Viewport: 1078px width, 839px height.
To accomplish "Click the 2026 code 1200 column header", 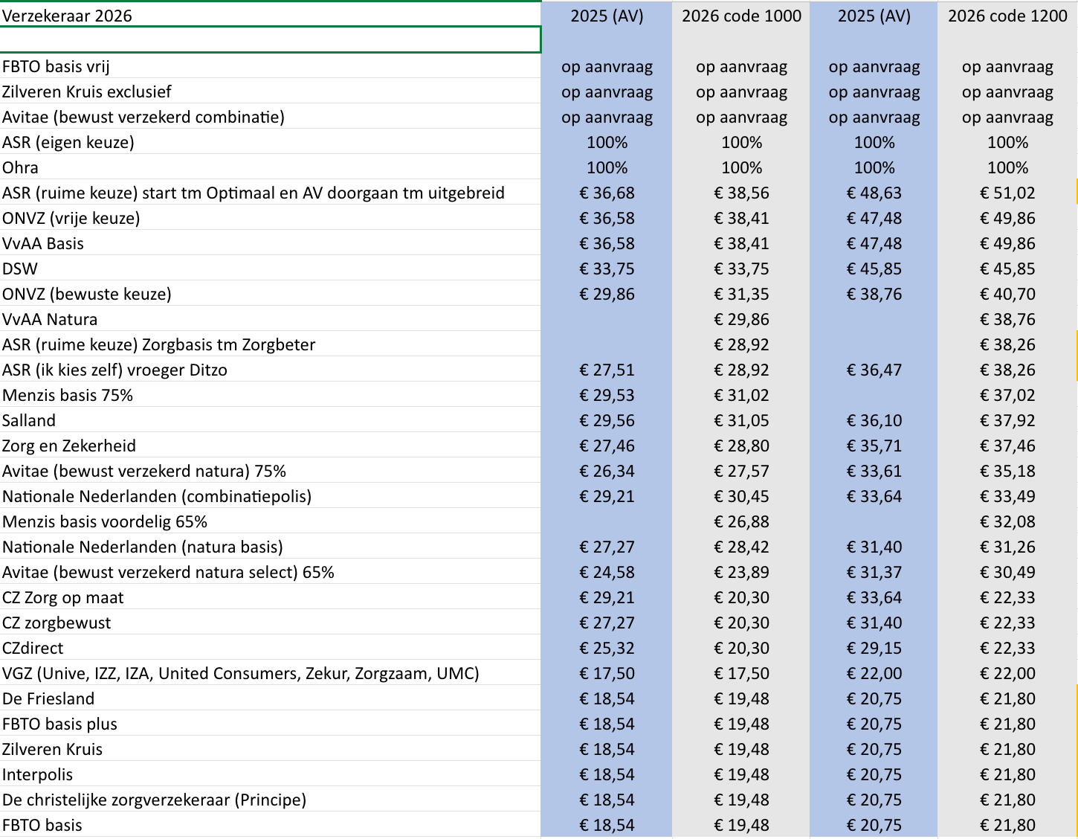I will [x=1007, y=16].
